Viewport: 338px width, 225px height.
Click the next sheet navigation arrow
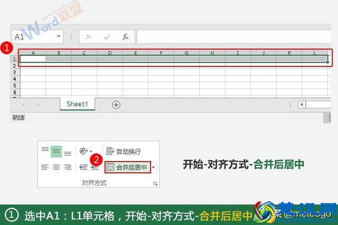38,104
